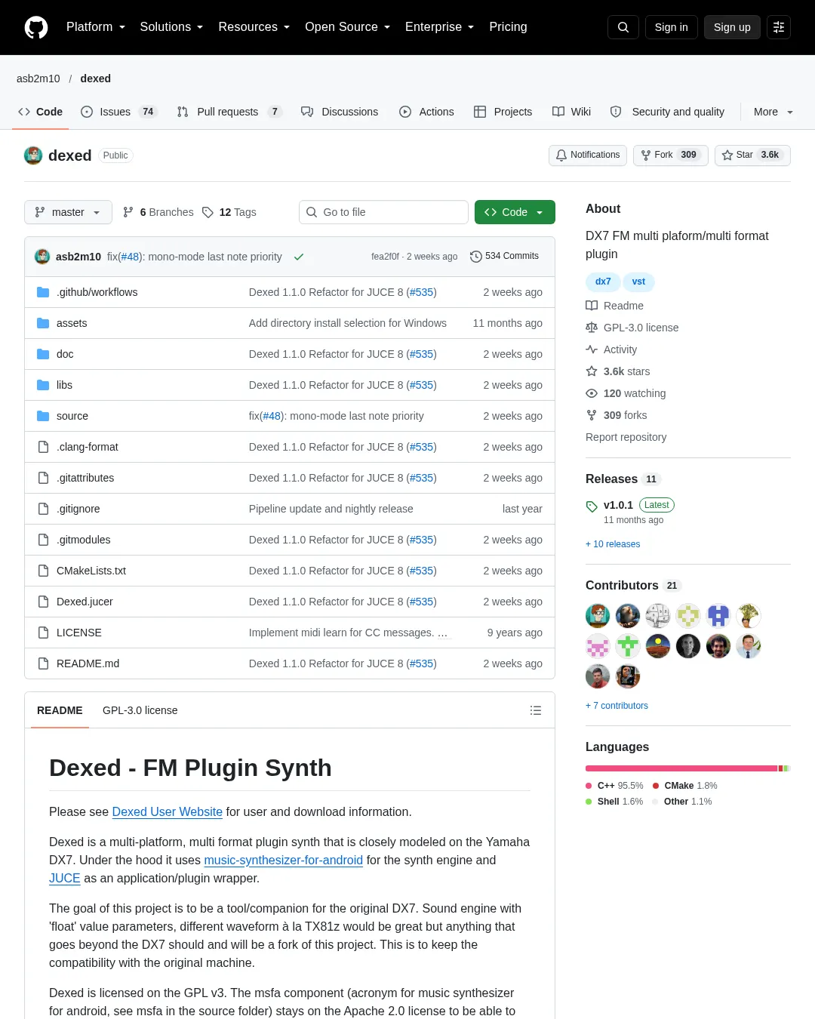Click the pulse icon beside Activity
Viewport: 815px width, 1019px height.
[x=592, y=349]
